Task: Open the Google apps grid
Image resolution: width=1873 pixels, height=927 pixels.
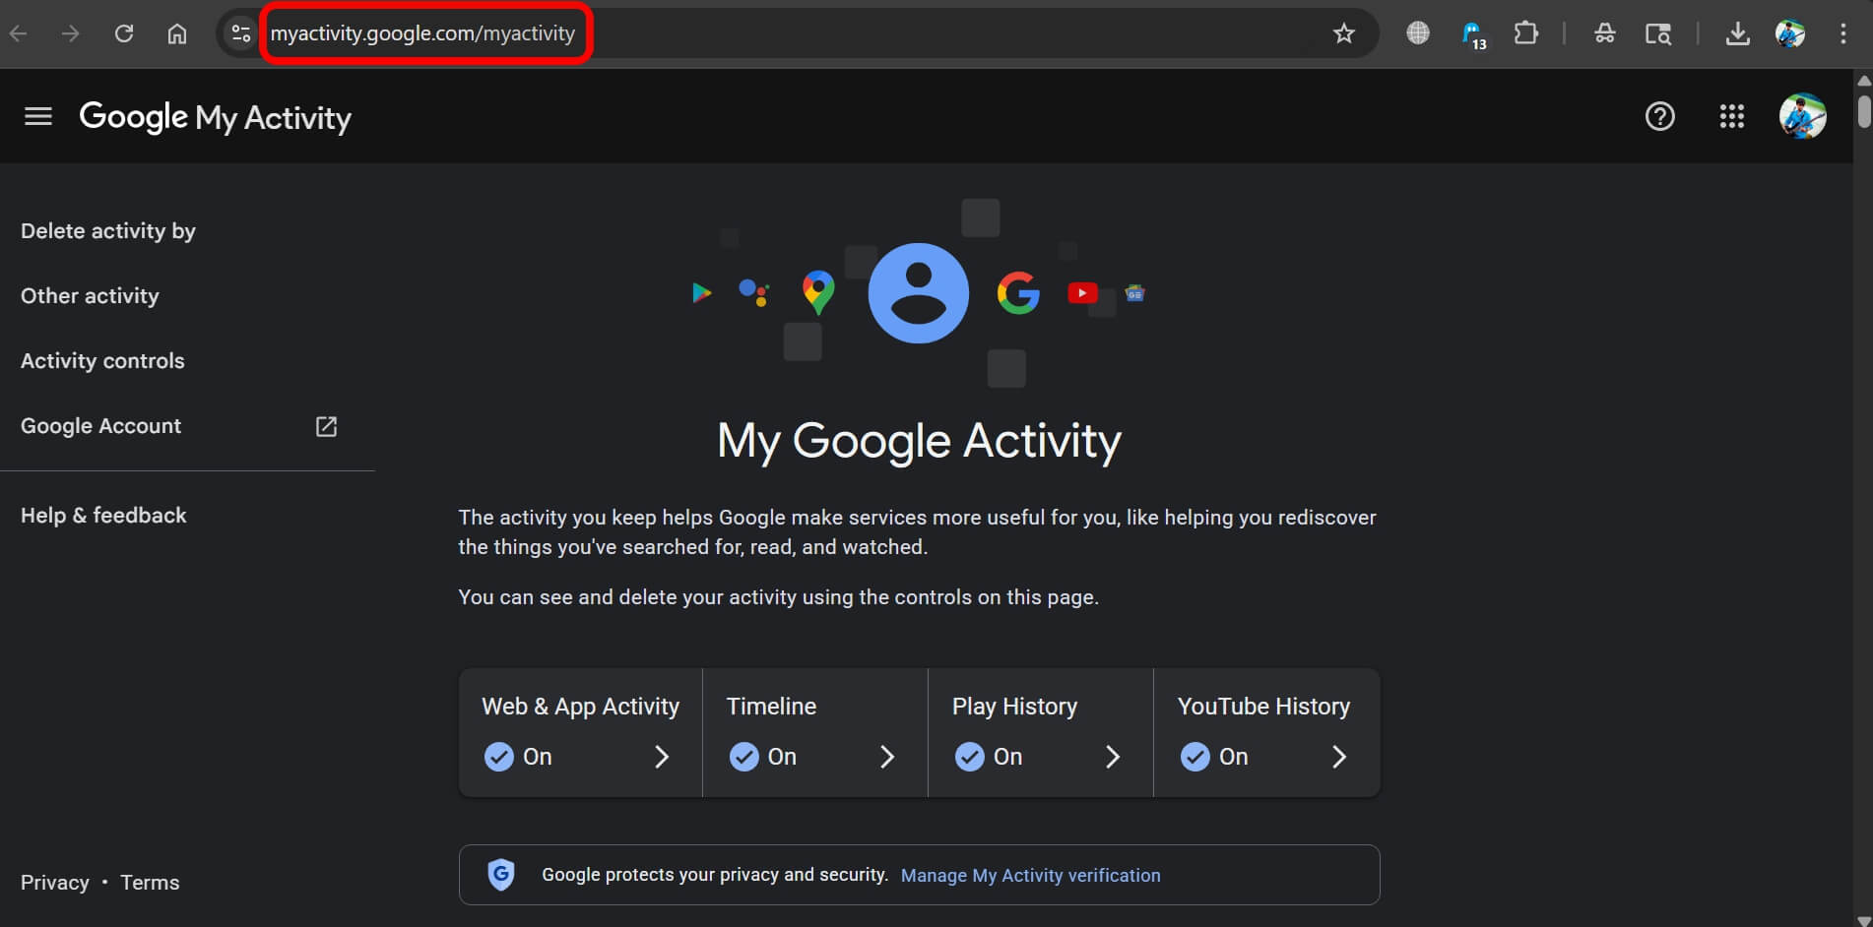Action: (1732, 116)
